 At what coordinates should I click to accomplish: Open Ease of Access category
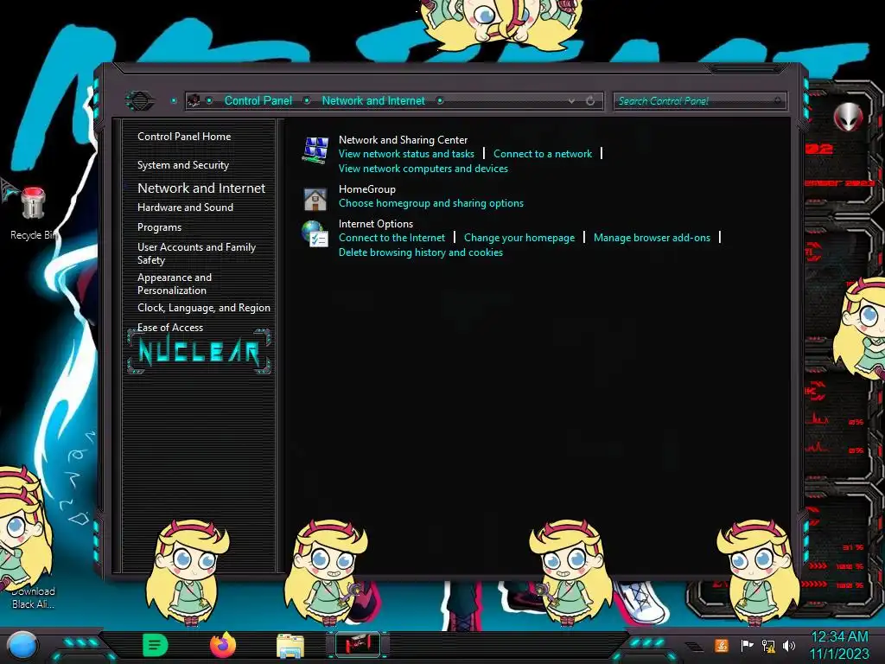pos(170,328)
